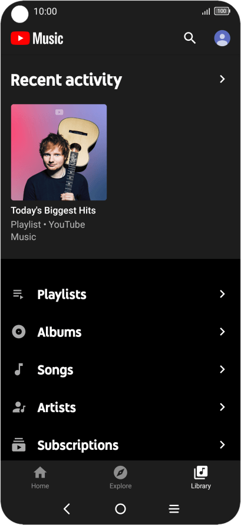
Task: Expand the Playlists row chevron
Action: 222,294
